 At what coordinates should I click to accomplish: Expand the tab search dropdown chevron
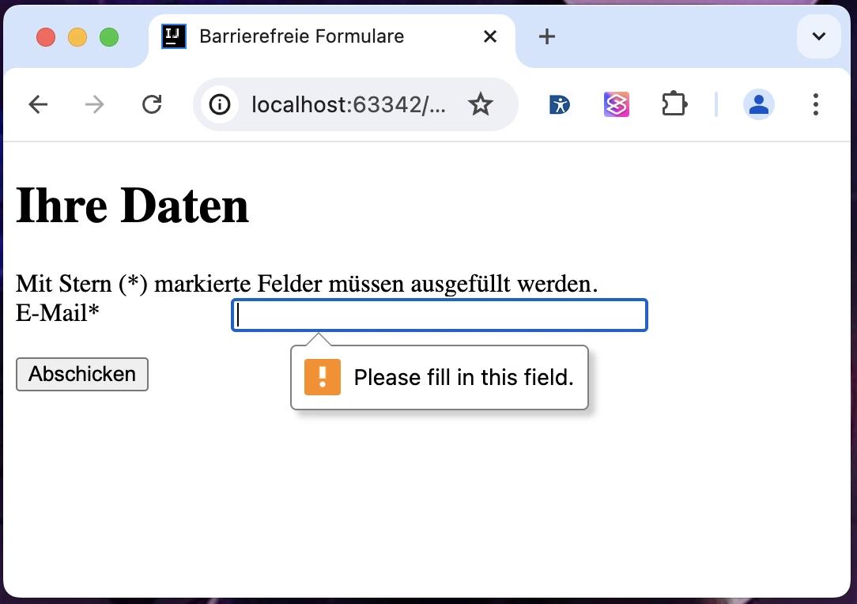pos(818,36)
